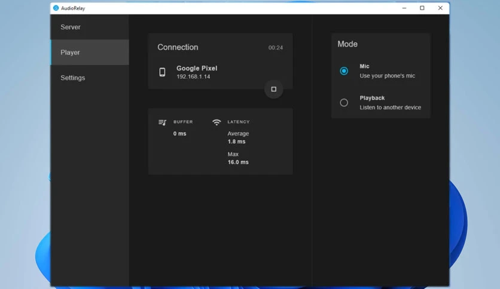Select the Mic mode radio button
Viewport: 500px width, 289px height.
tap(344, 71)
